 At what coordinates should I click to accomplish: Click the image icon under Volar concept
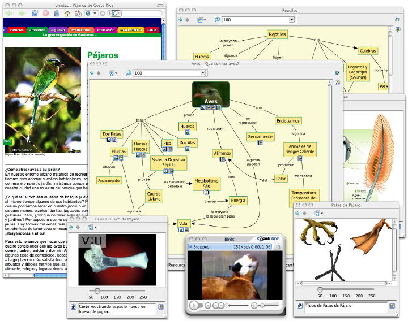[x=181, y=229]
